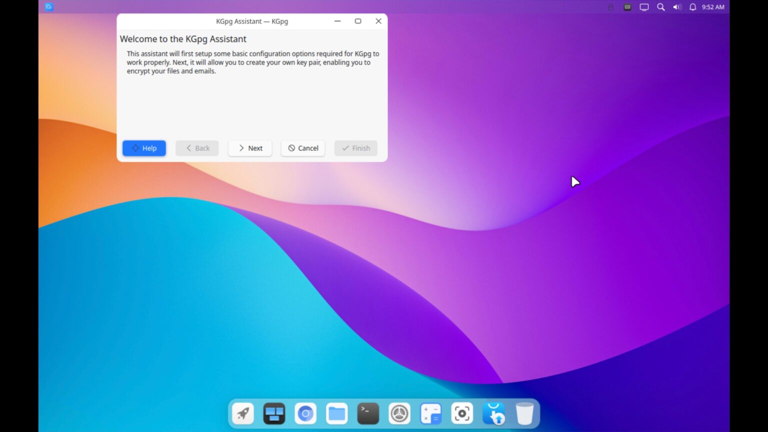Proceed to the next assistant step
768x432 pixels.
tap(249, 148)
